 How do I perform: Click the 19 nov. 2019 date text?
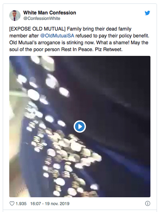(57, 204)
